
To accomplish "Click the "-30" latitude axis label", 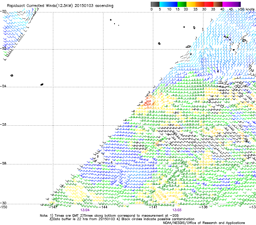I will click(x=3, y=203).
